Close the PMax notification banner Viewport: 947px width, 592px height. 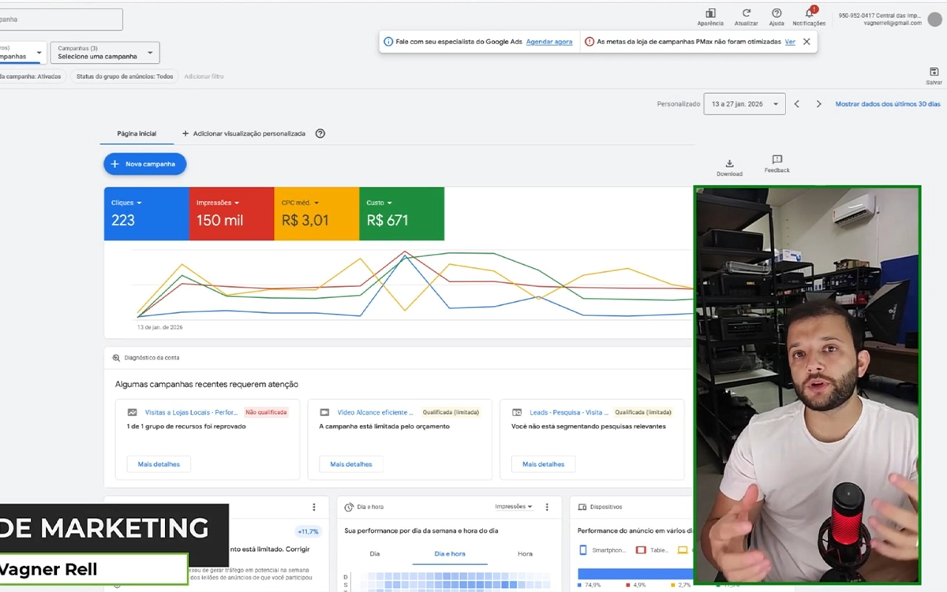[807, 42]
